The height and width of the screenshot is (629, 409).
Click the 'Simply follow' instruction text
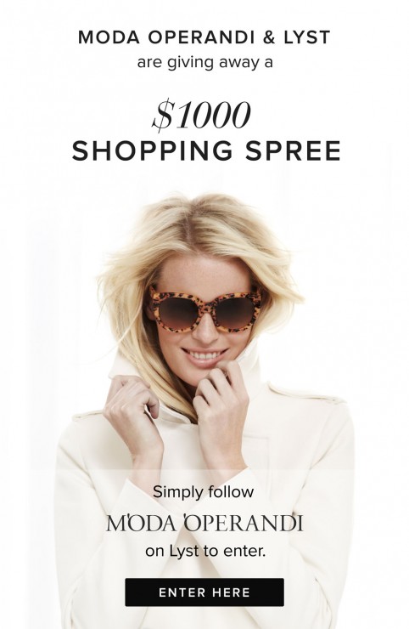pyautogui.click(x=203, y=492)
